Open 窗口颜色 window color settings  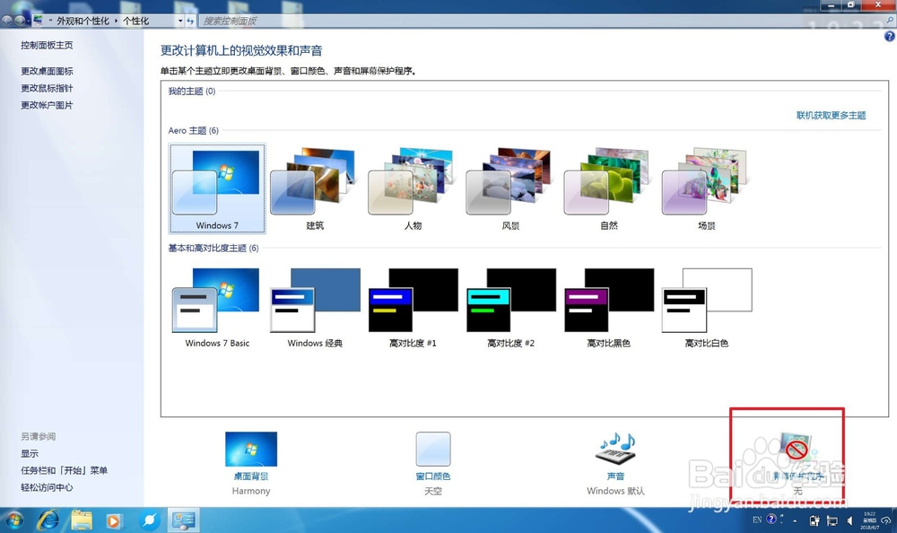433,463
